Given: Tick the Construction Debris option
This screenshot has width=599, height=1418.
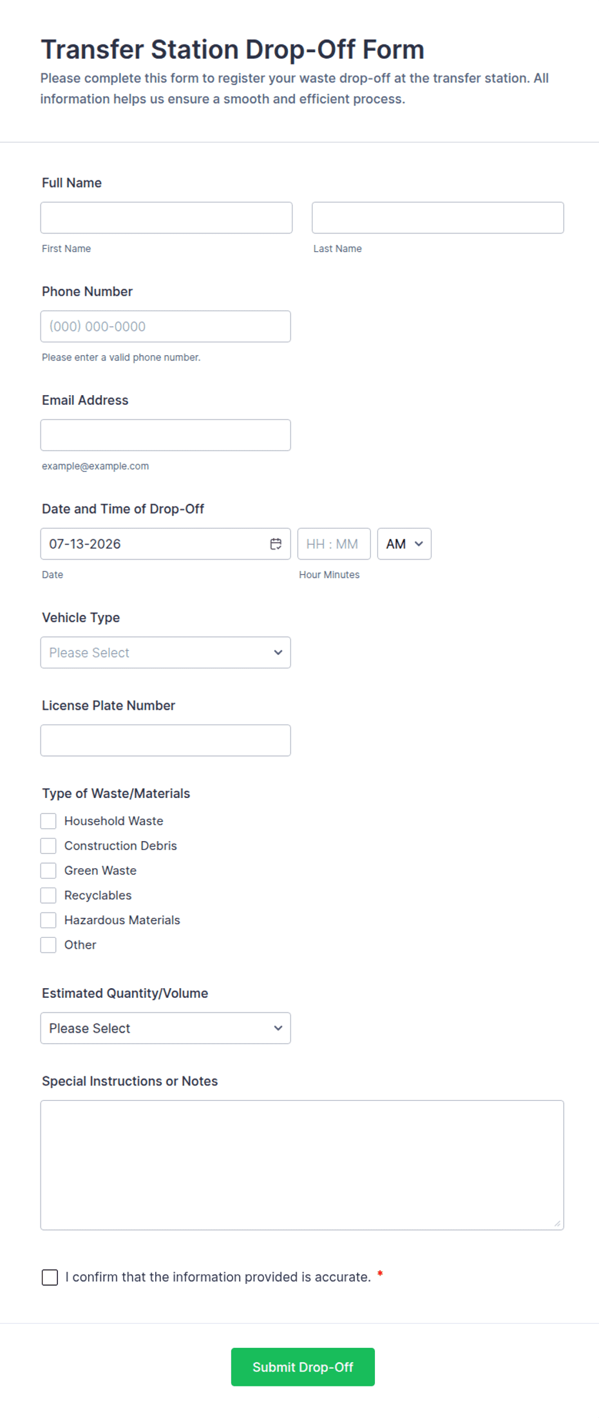Looking at the screenshot, I should point(48,846).
